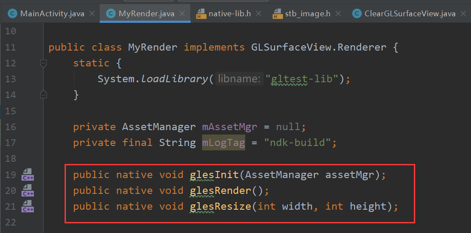
Task: Go to C++ implementation of glesRender
Action: (28, 190)
